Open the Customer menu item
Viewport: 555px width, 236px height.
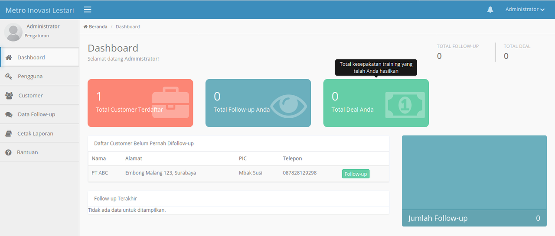pyautogui.click(x=39, y=95)
